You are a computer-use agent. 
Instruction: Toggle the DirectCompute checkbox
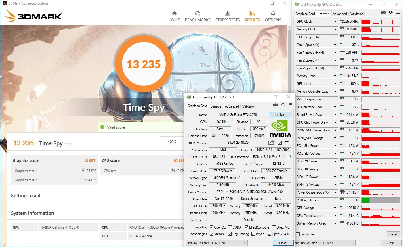(246, 227)
